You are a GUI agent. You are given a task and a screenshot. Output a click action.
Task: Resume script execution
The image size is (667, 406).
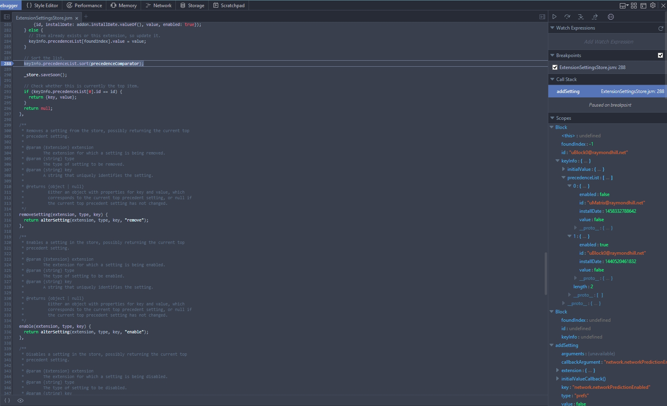(x=555, y=17)
